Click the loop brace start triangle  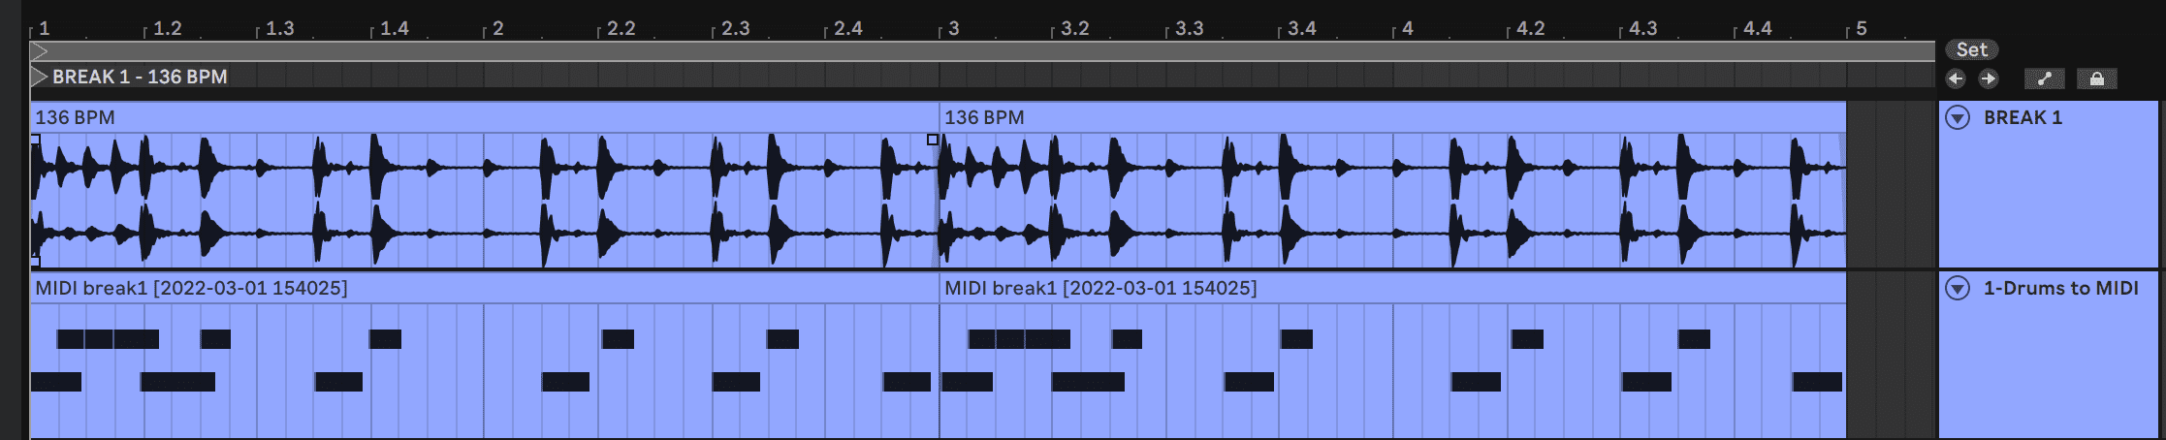tap(40, 51)
